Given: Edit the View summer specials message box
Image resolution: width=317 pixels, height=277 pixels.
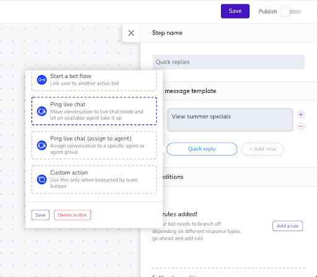Looking at the screenshot, I should (x=230, y=120).
